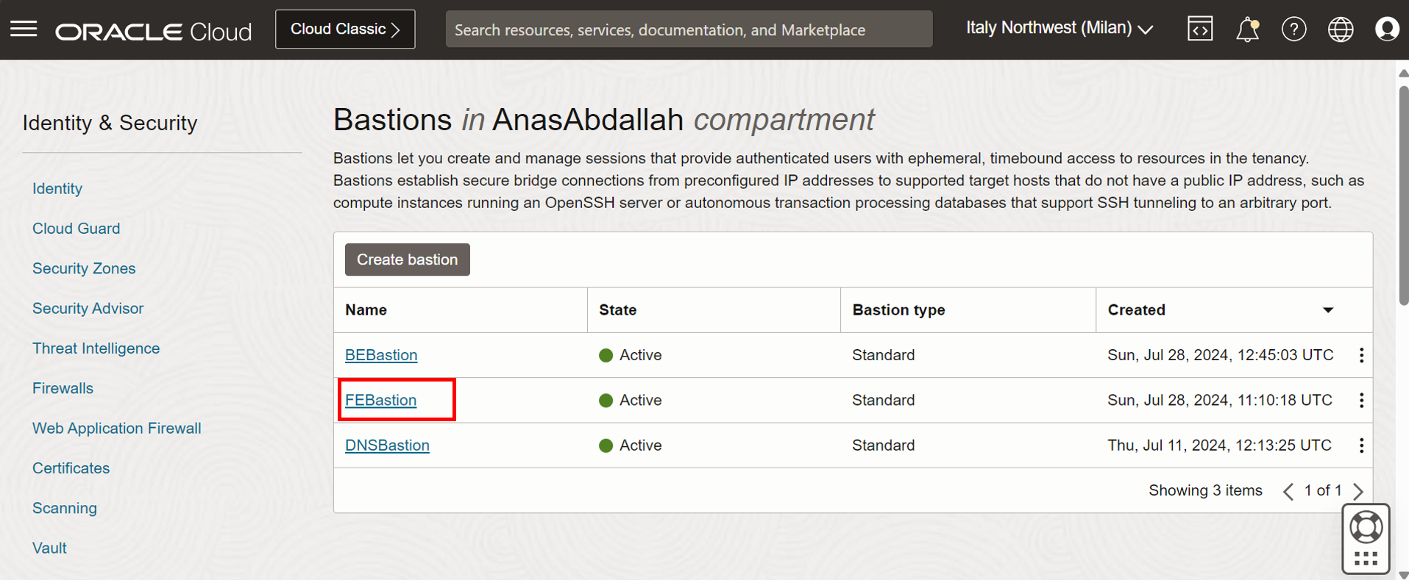Expand the Italy Northwest (Milan) region dropdown
Screen dimensions: 1409x580
click(1059, 29)
